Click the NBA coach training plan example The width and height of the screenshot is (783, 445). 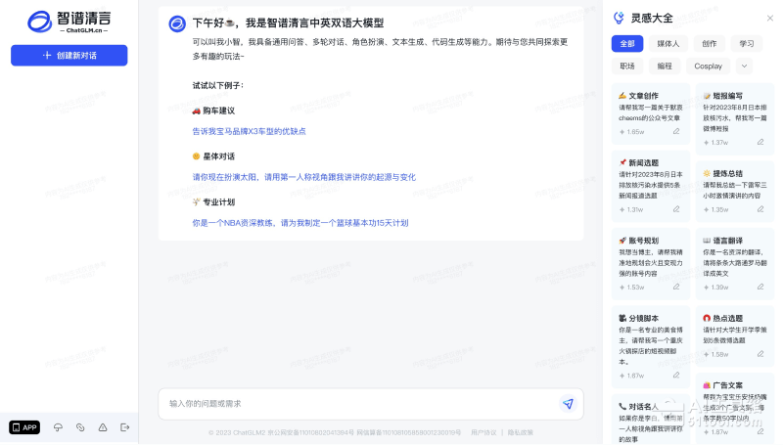(x=299, y=223)
